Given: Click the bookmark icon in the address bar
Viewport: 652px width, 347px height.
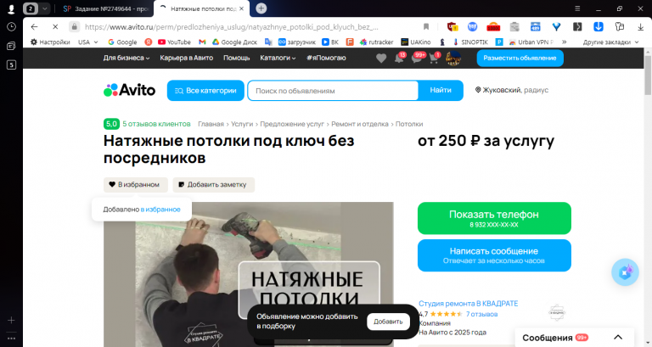Looking at the screenshot, I should point(426,27).
